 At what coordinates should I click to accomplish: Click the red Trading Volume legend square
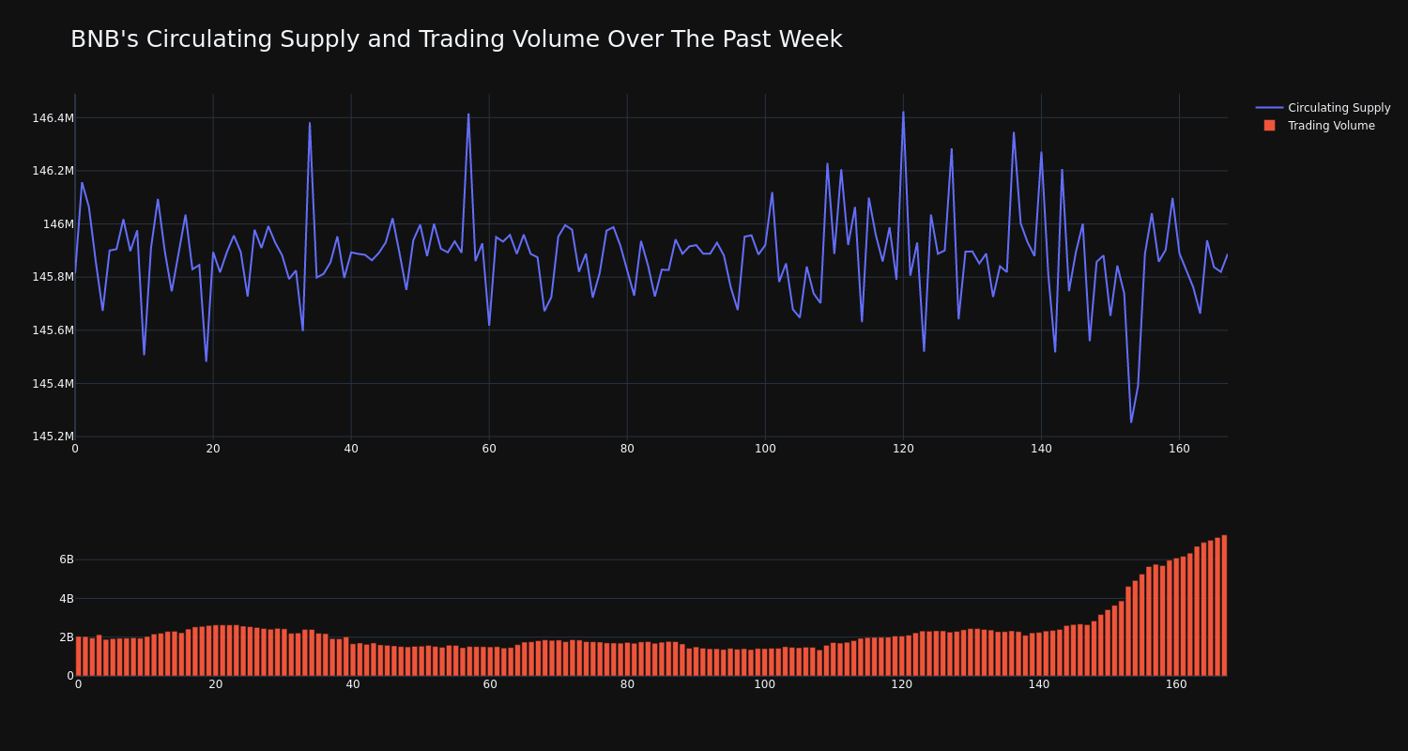point(1269,126)
